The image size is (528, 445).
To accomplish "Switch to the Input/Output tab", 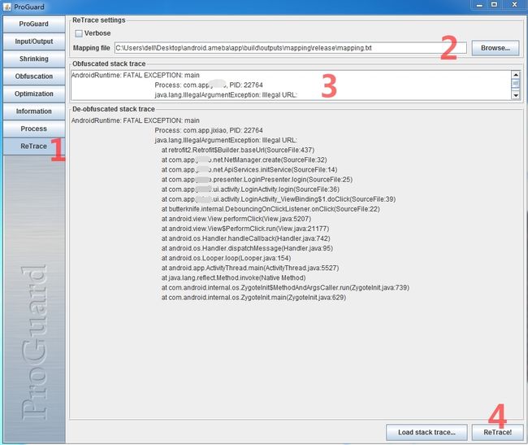I will coord(33,41).
